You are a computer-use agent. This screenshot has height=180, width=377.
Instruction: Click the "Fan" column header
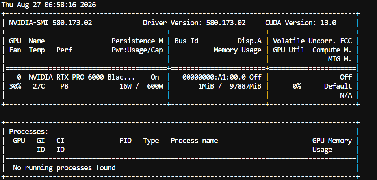click(x=15, y=50)
